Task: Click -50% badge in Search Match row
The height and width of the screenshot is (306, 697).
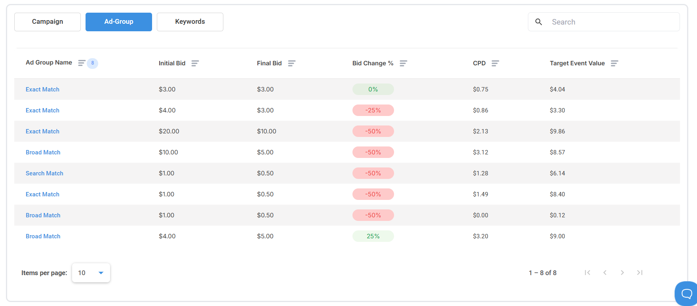Action: 373,173
